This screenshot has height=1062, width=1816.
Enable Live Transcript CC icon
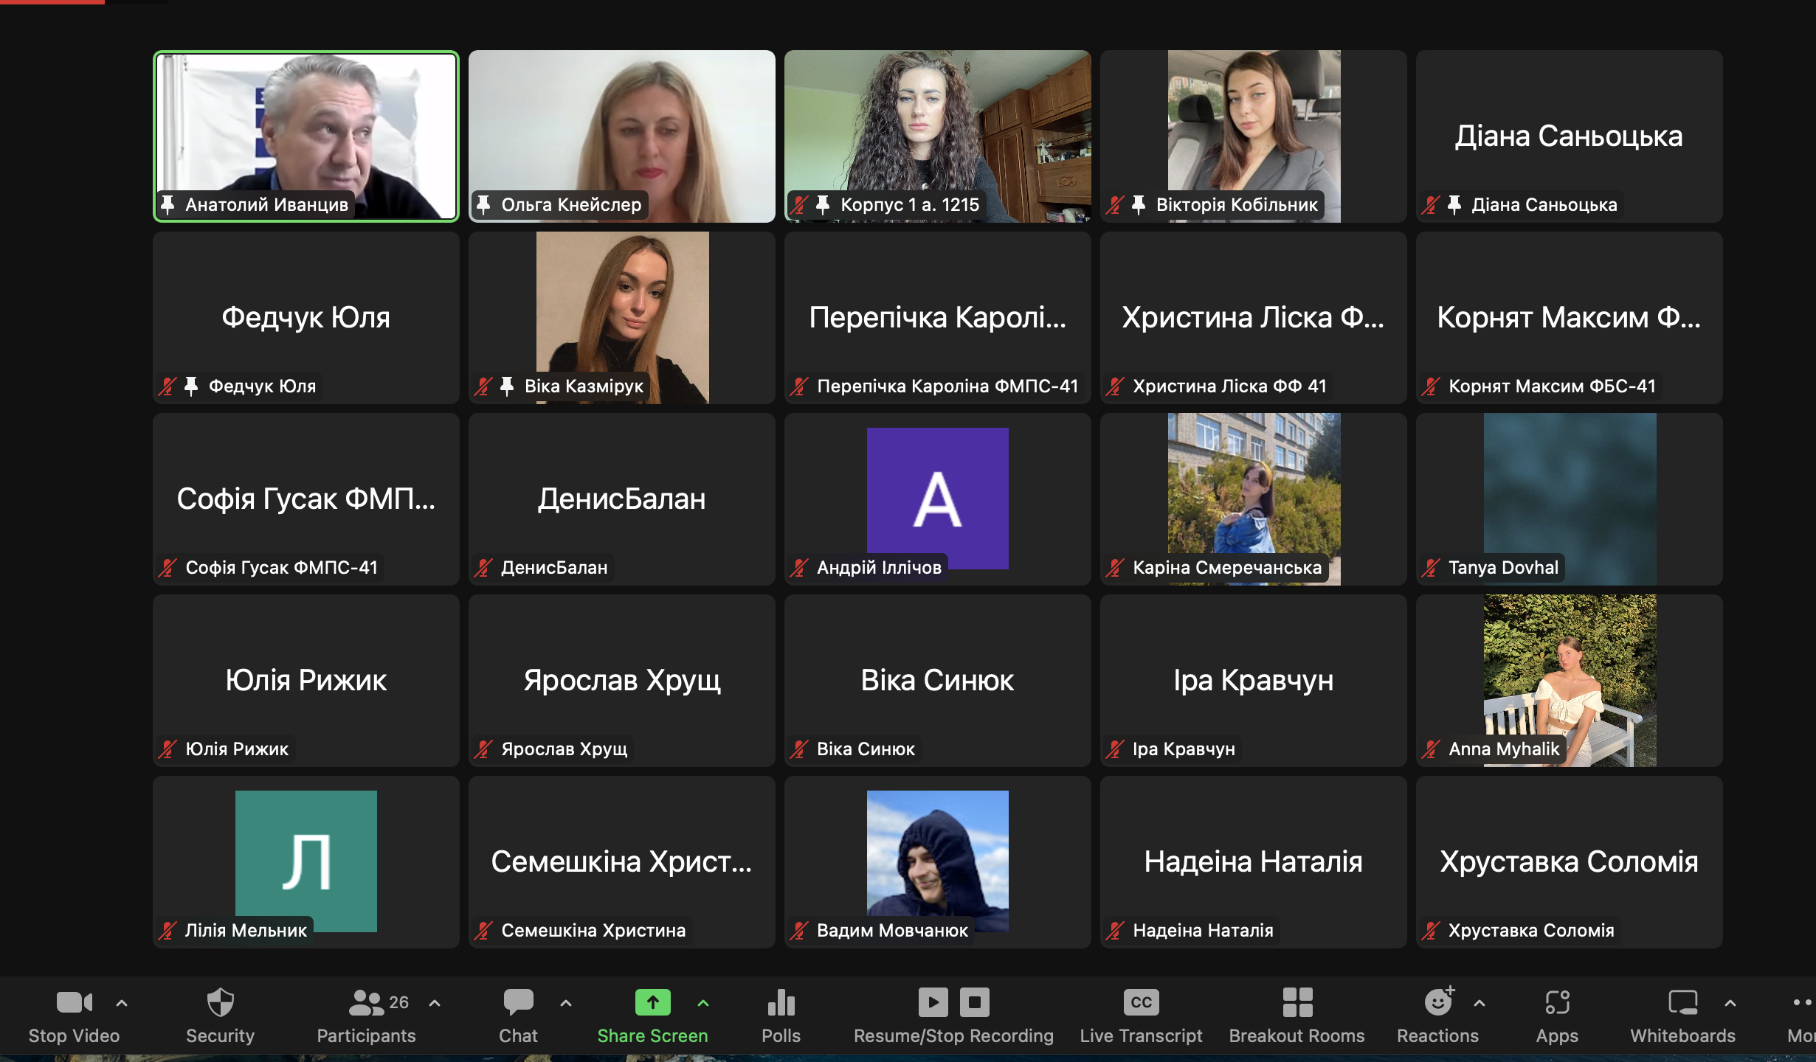(1141, 1002)
